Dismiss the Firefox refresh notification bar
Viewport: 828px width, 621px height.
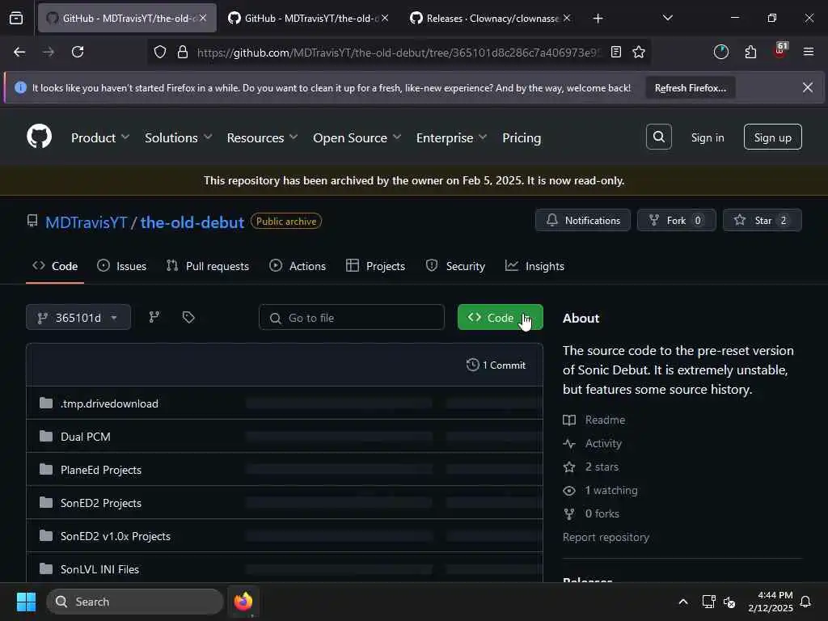[x=808, y=87]
